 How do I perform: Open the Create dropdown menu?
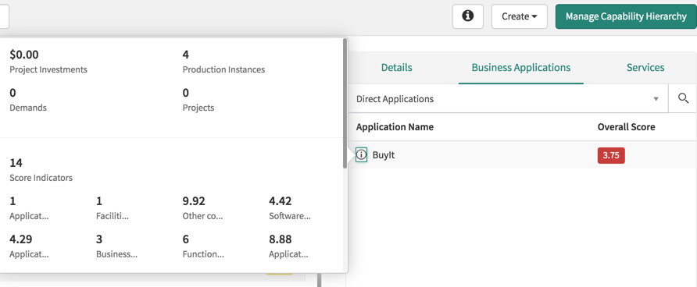click(x=519, y=16)
